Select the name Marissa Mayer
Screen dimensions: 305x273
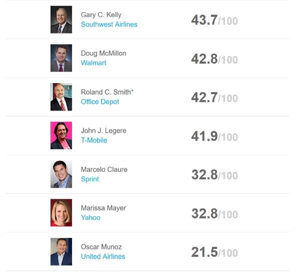[103, 208]
